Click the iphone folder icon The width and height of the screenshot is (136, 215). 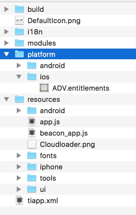point(32,167)
